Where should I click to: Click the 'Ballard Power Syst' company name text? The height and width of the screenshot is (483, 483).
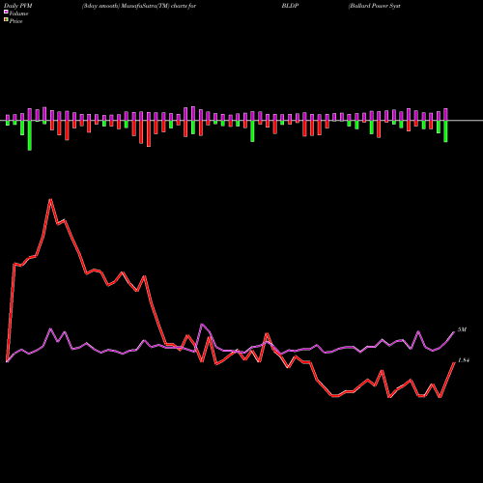point(375,6)
